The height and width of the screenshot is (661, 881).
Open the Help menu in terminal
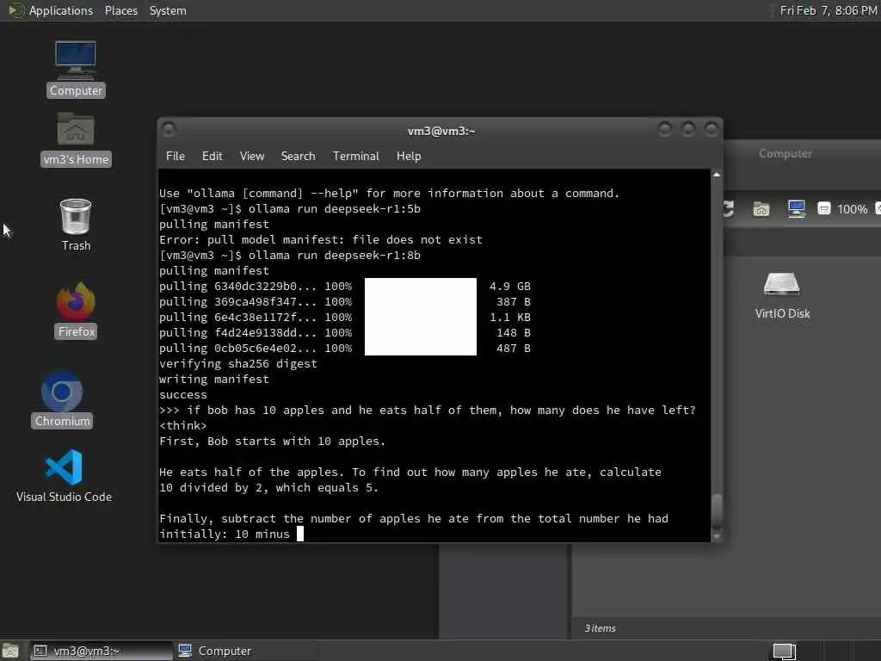[x=409, y=157]
